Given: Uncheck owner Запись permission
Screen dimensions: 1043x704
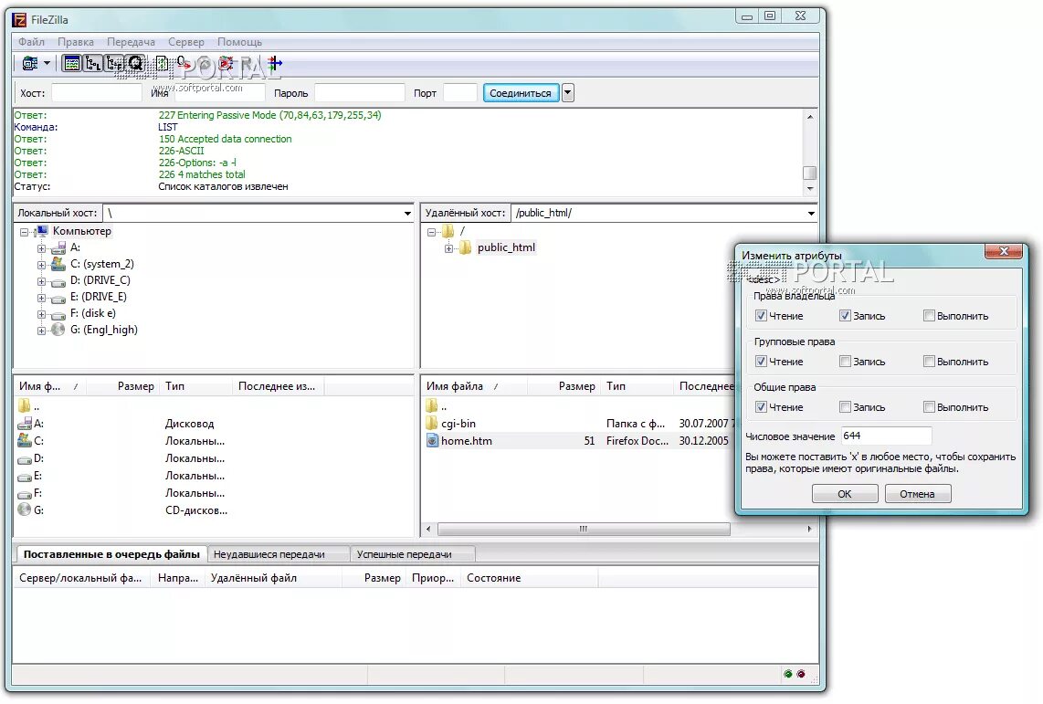Looking at the screenshot, I should (x=845, y=316).
